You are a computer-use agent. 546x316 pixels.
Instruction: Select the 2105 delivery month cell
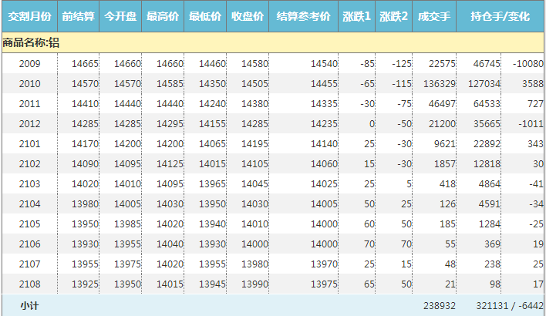coord(29,224)
